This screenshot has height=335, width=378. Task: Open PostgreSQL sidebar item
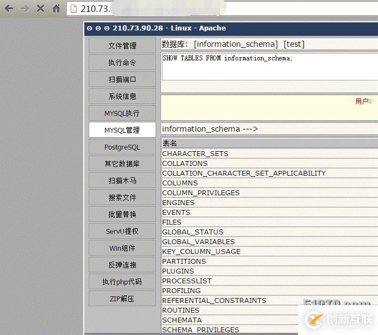(x=122, y=147)
